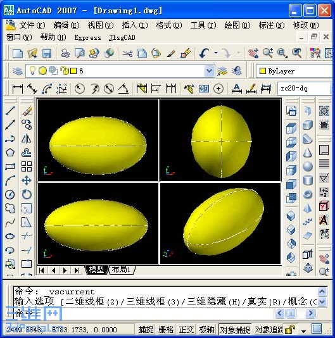This screenshot has height=338, width=335.
Task: Open the undo history dropdown arrow
Action: coord(216,53)
